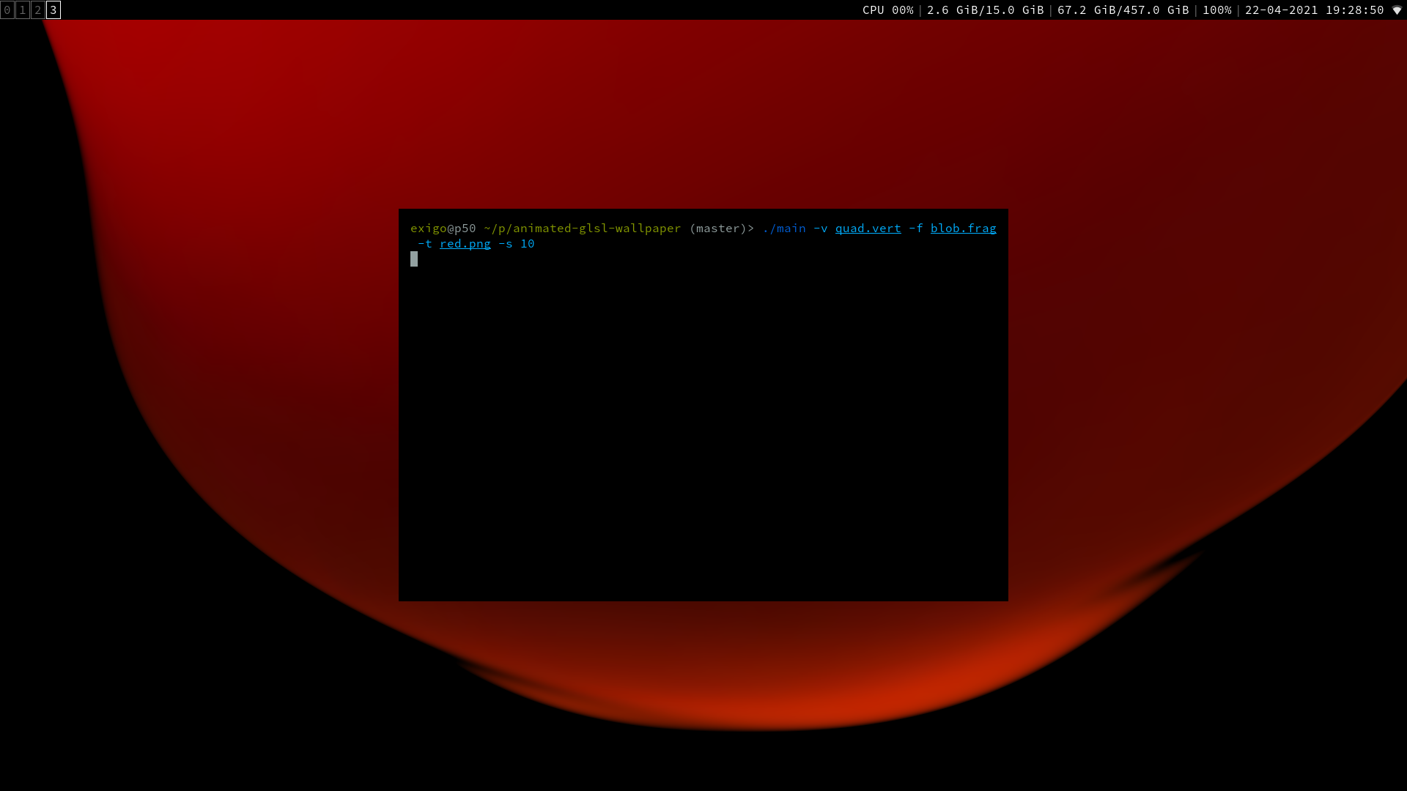Image resolution: width=1407 pixels, height=791 pixels.
Task: Click the battery percentage indicator
Action: [x=1216, y=10]
